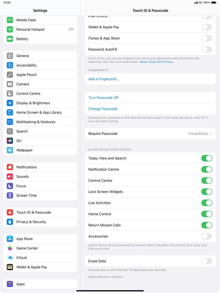The height and width of the screenshot is (293, 220).
Task: Open About Touch ID & Privacy link
Action: (157, 62)
